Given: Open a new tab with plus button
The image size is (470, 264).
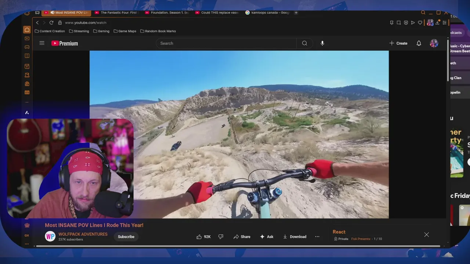Looking at the screenshot, I should coord(296,12).
